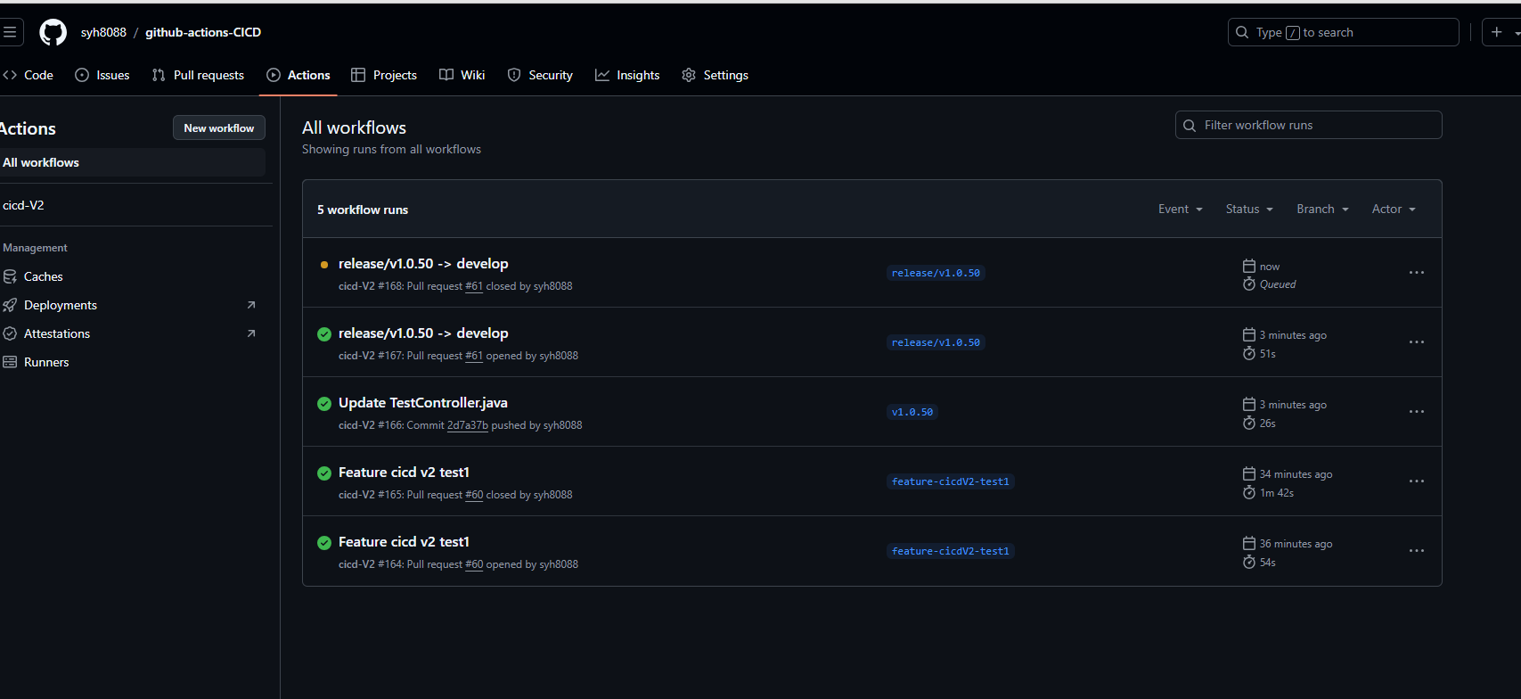This screenshot has width=1521, height=699.
Task: Open Feature cicd v2 test1 run #164
Action: [x=404, y=542]
